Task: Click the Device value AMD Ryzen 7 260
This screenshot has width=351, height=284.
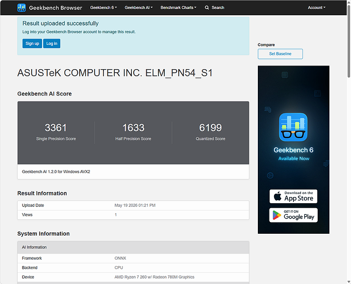Action: coord(154,277)
